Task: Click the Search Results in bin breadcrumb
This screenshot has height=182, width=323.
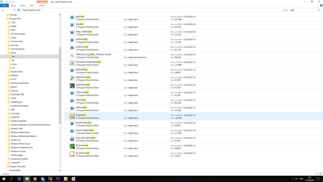Action: click(32, 10)
